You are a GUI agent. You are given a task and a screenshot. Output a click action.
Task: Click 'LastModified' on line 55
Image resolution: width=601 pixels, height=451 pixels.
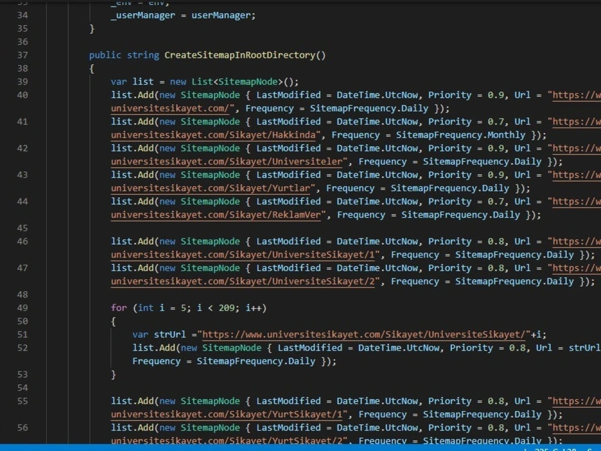[x=288, y=401]
